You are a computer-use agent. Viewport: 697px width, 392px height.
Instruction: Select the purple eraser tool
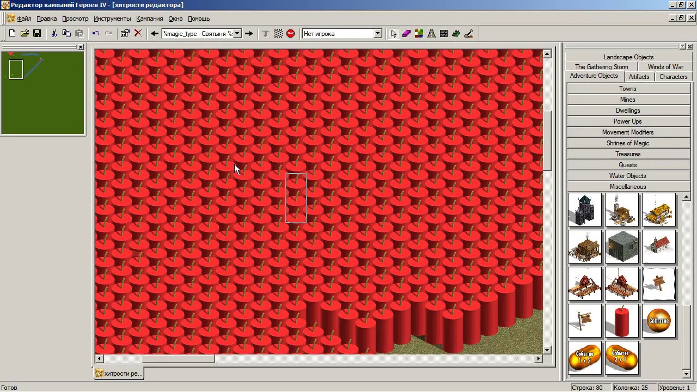[406, 34]
